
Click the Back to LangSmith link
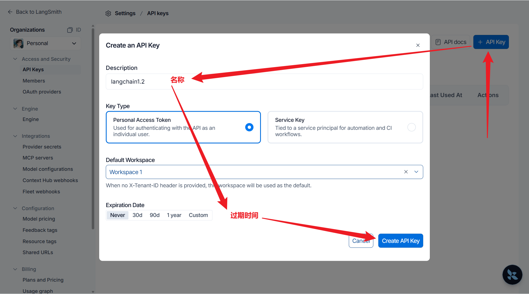click(x=35, y=12)
